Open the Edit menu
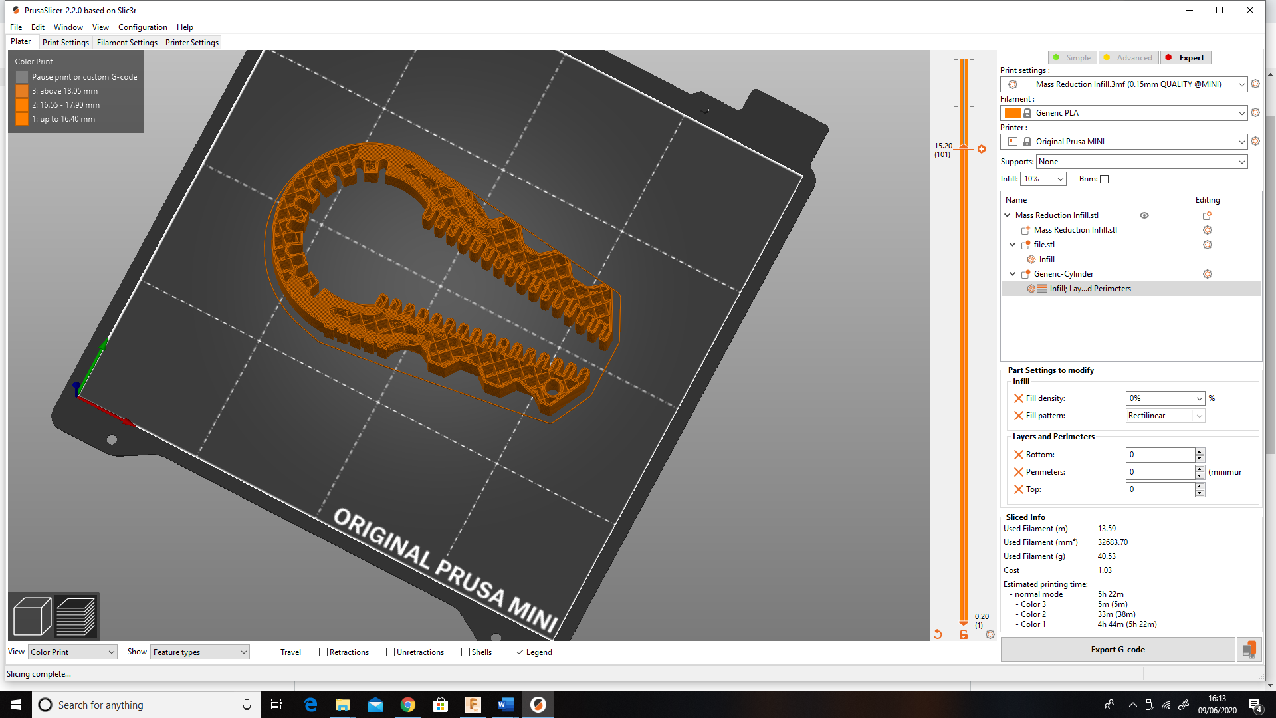The height and width of the screenshot is (718, 1276). coord(38,27)
